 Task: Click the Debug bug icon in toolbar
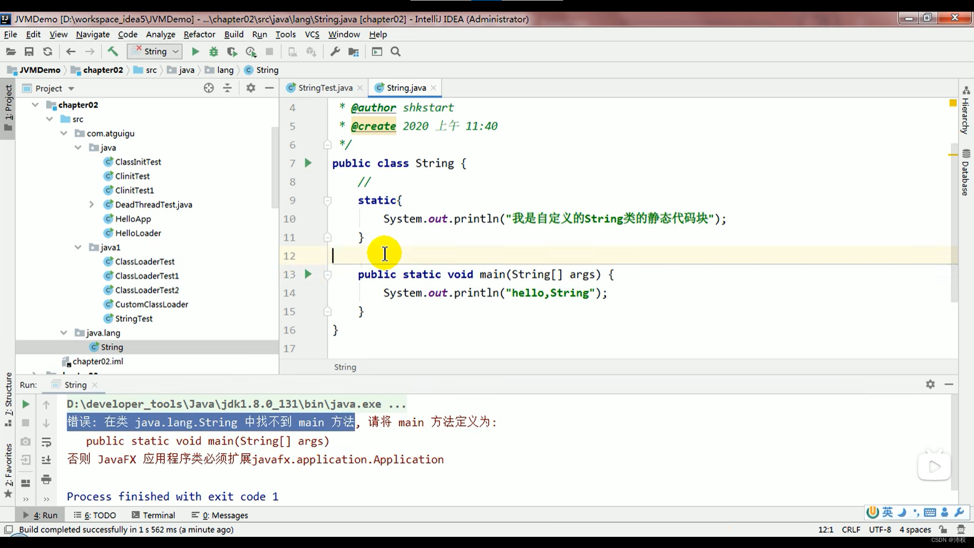coord(214,51)
